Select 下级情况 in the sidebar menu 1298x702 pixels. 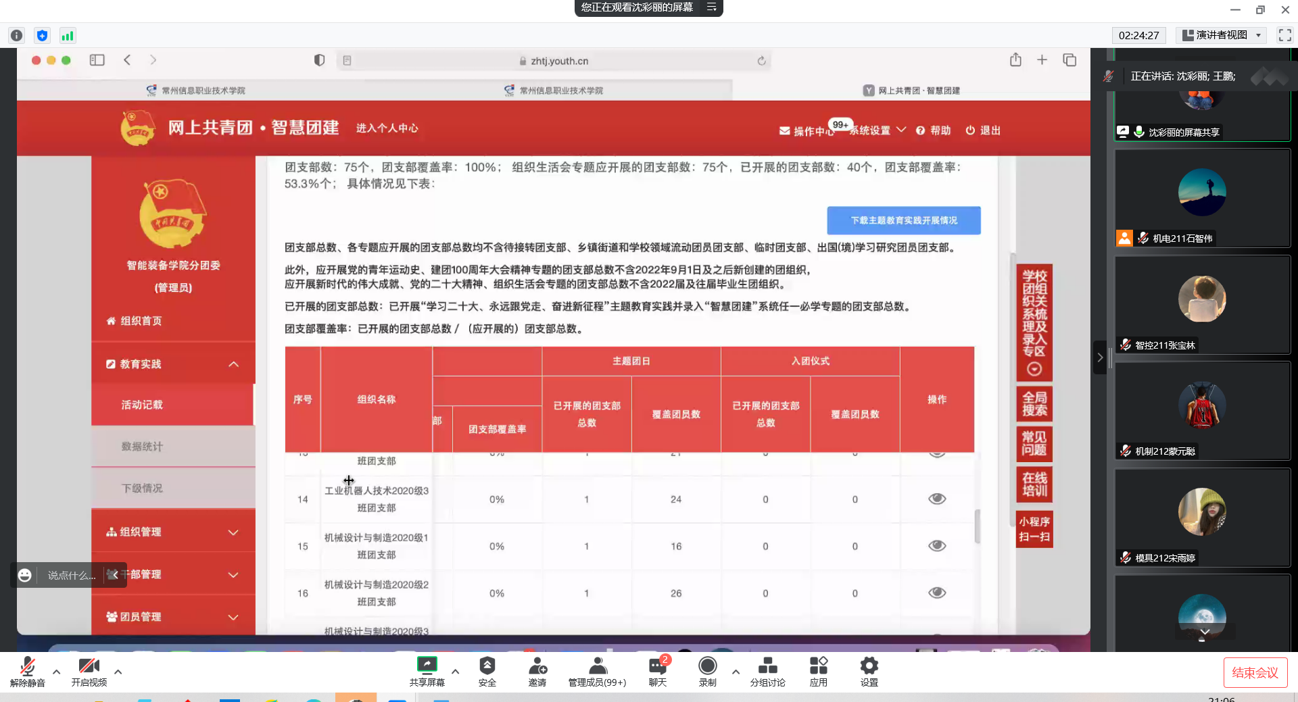142,488
